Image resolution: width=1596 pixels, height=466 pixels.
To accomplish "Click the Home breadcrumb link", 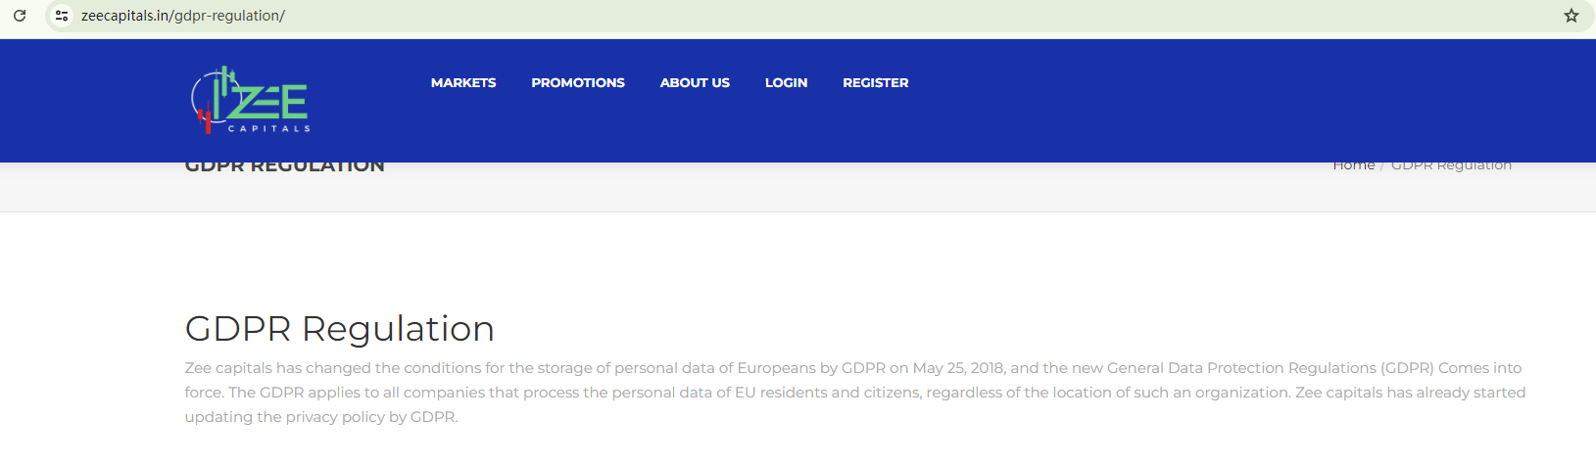I will coord(1353,165).
